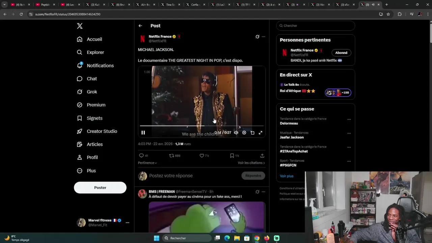Mute the video volume

[x=236, y=133]
